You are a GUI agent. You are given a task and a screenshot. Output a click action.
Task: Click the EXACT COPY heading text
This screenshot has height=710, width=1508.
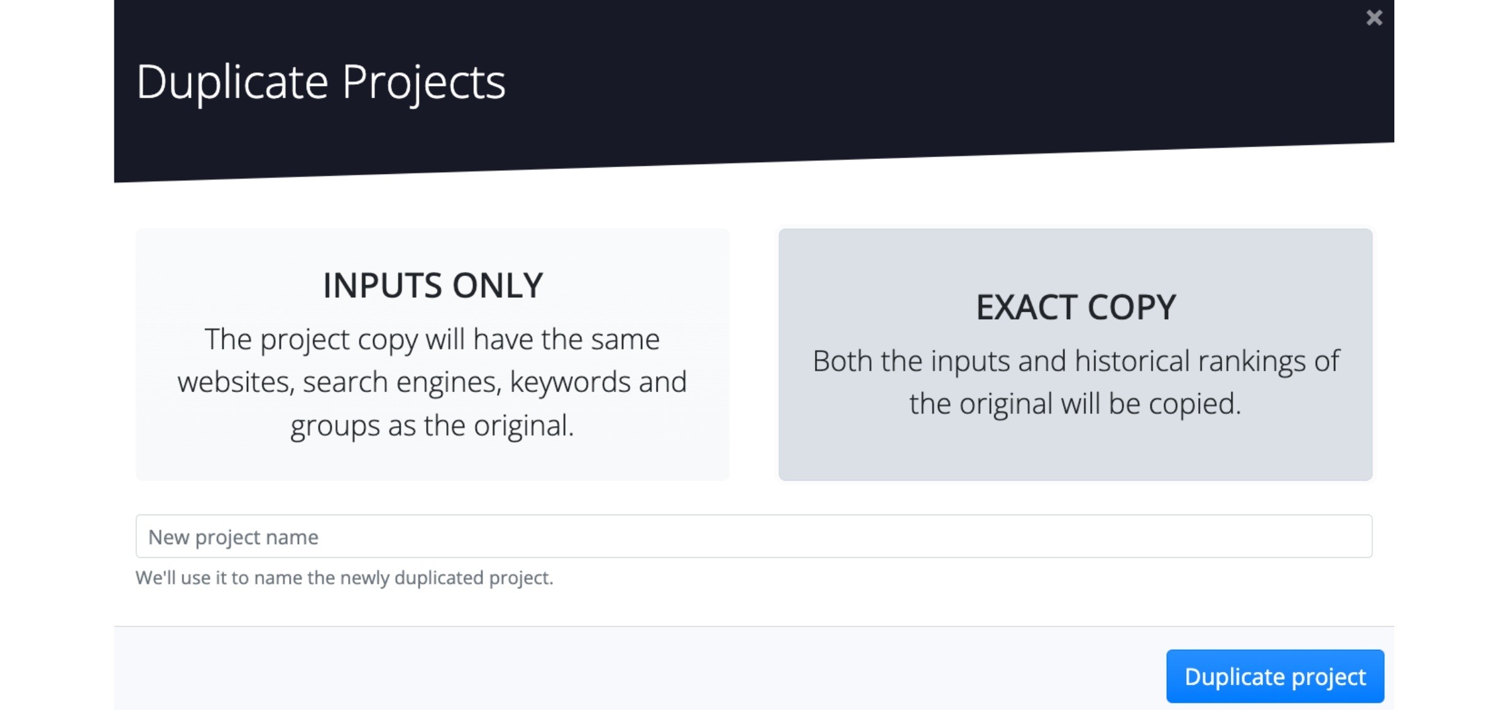1075,307
